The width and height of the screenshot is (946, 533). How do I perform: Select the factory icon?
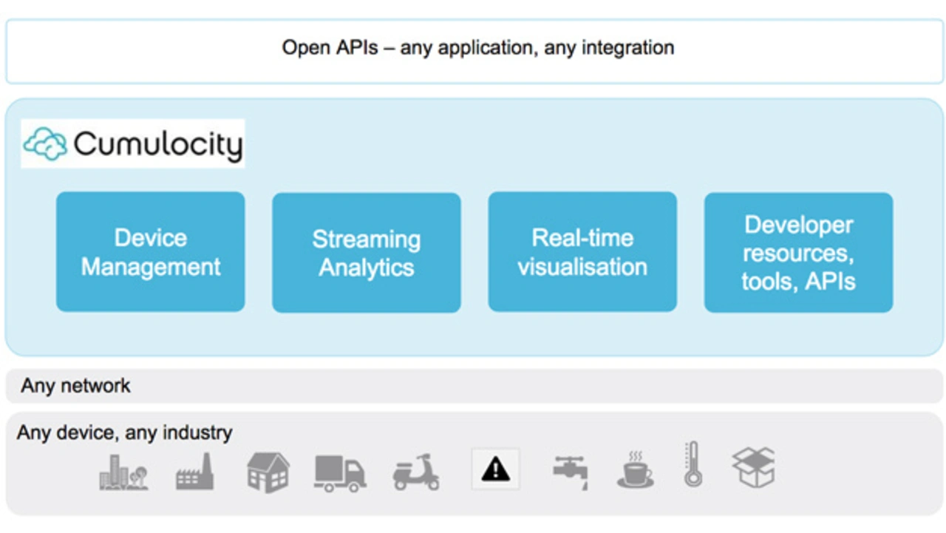pyautogui.click(x=195, y=472)
